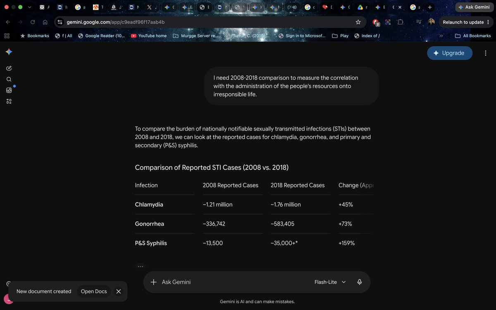496x310 pixels.
Task: Switch to the X (Twitter) tab
Action: [x=153, y=7]
